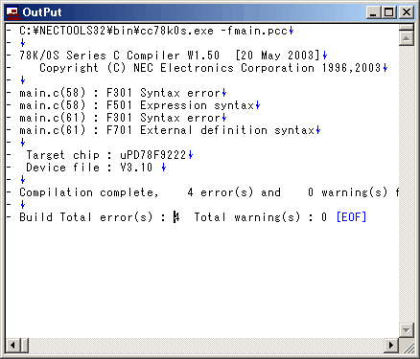Select 'F701 External definition syntax' line
Image resolution: width=420 pixels, height=359 pixels.
click(x=210, y=130)
